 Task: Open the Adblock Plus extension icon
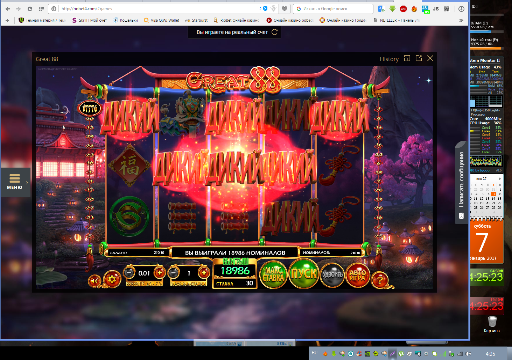coord(403,9)
